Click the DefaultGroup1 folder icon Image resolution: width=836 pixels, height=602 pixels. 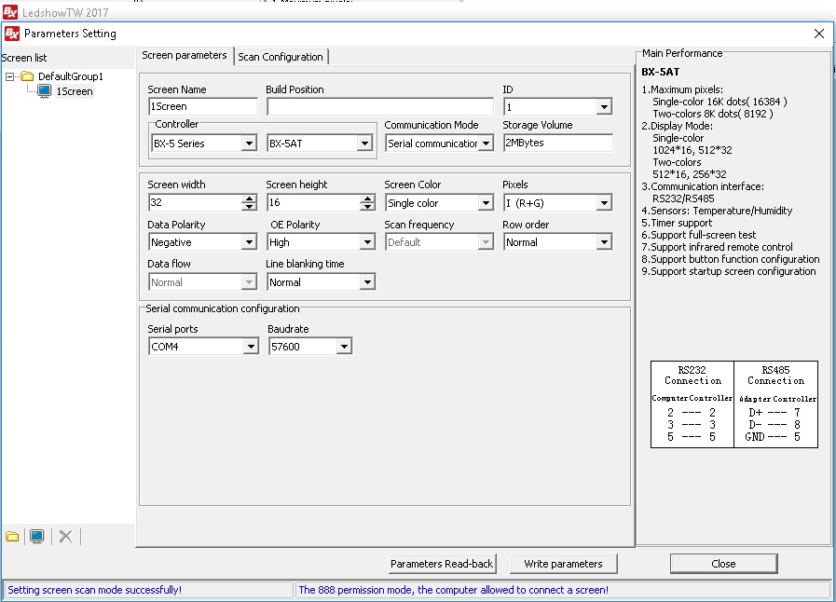pos(27,76)
